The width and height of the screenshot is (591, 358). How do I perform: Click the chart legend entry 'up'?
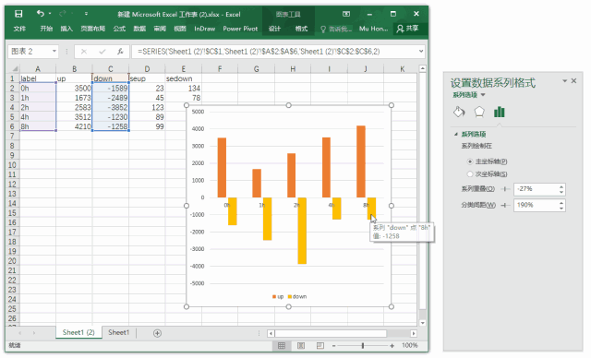[278, 296]
